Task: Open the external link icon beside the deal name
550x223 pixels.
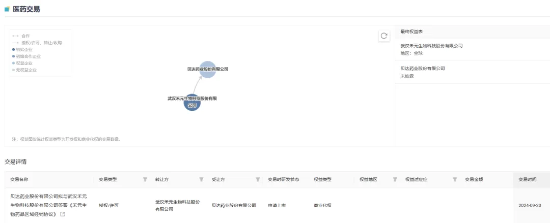Action: [x=63, y=214]
